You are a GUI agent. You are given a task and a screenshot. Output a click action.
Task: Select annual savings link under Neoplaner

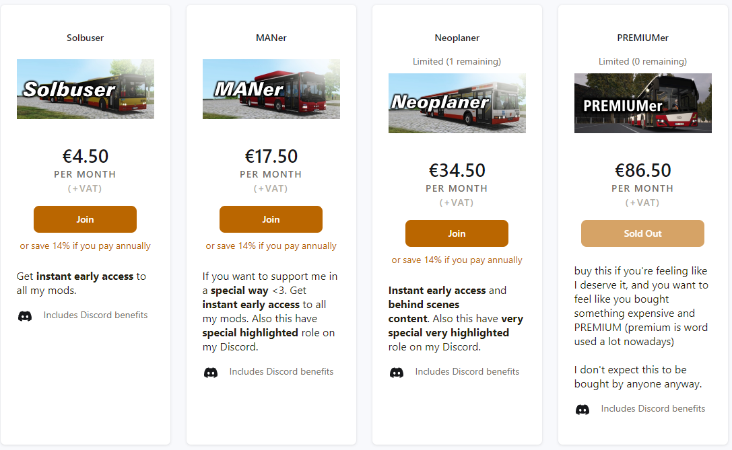click(x=457, y=260)
